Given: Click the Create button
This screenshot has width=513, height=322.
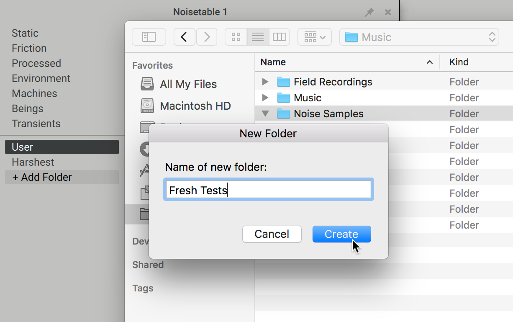Looking at the screenshot, I should point(341,234).
